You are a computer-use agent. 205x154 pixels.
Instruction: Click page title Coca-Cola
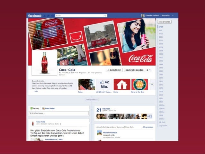pyautogui.click(x=67, y=70)
